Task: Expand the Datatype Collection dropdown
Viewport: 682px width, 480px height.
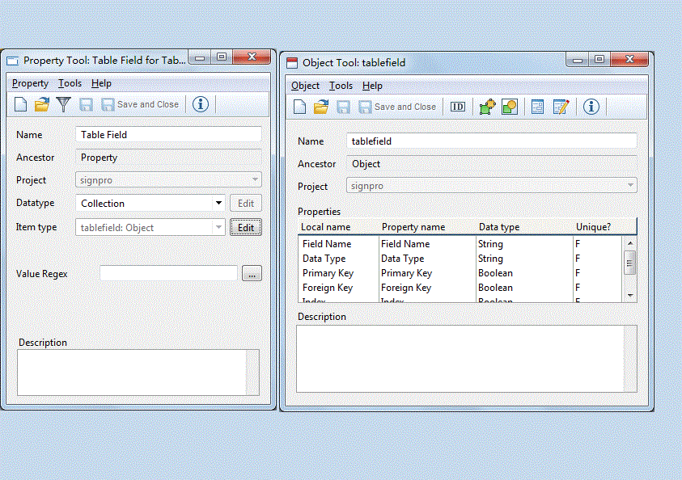Action: [218, 204]
